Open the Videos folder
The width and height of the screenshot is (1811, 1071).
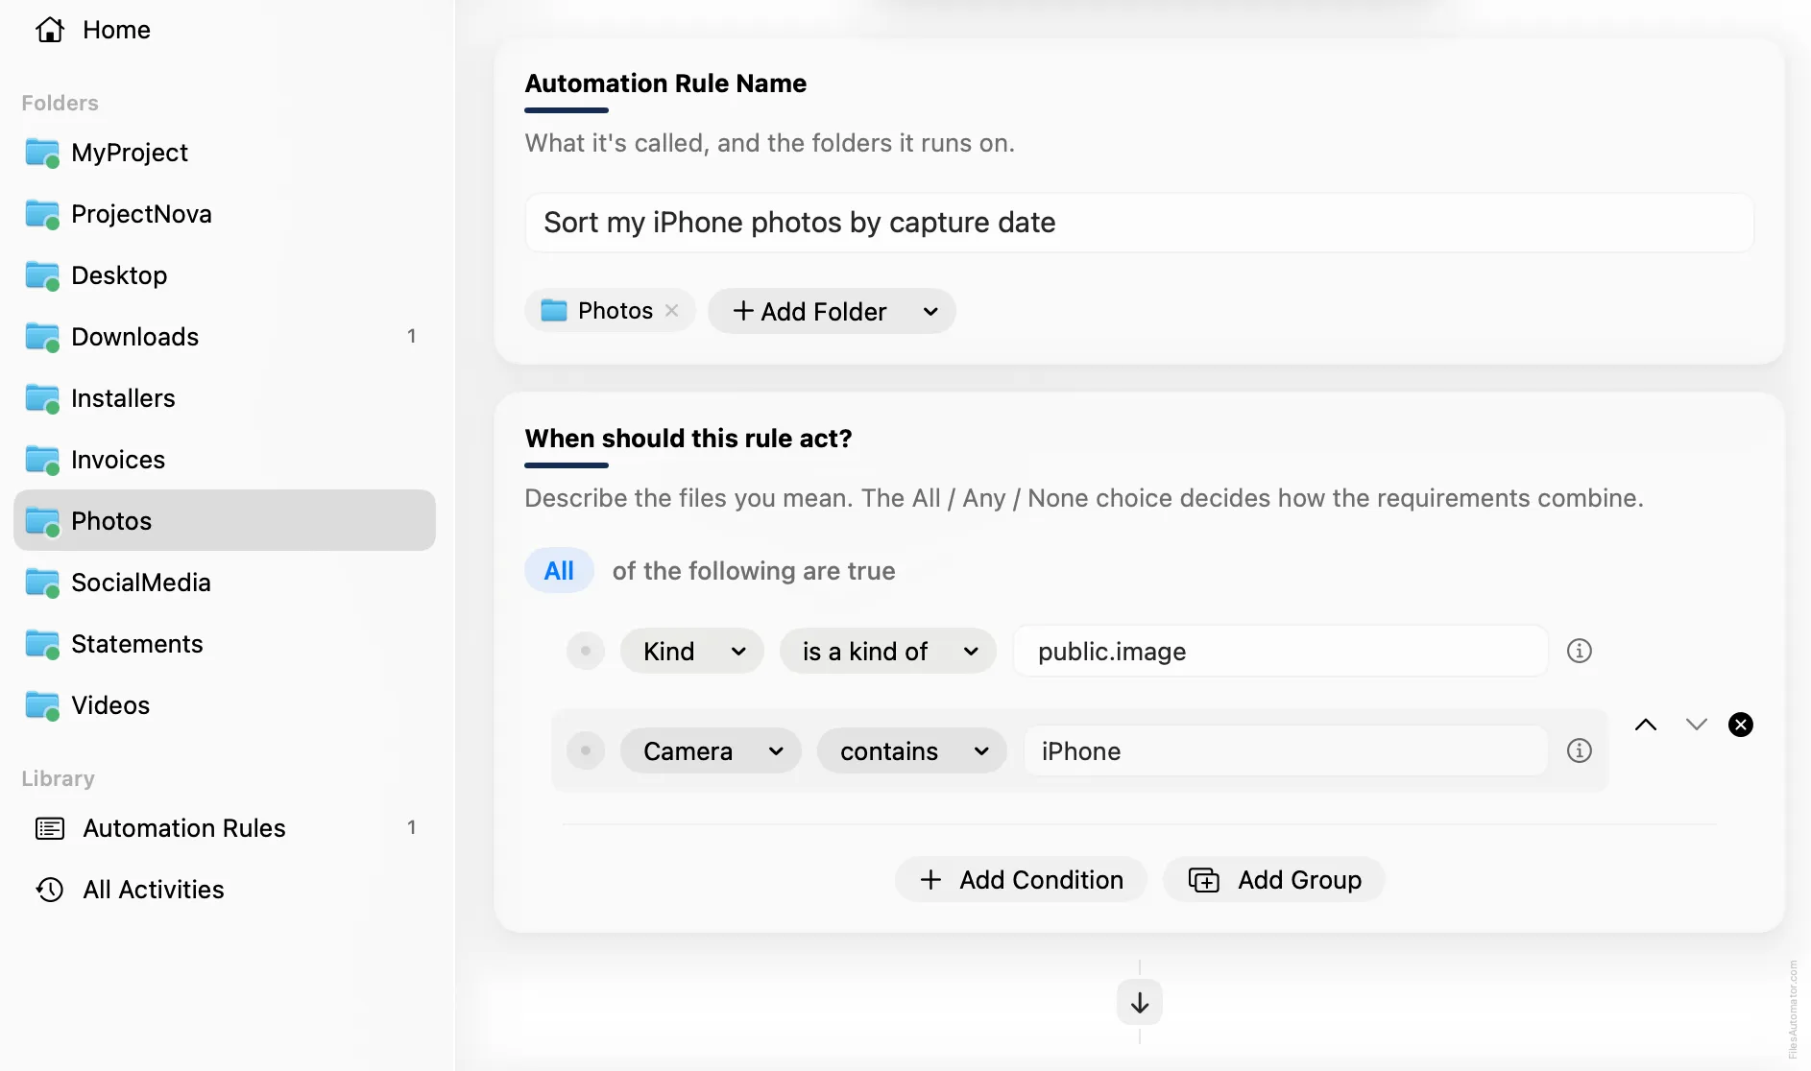tap(225, 705)
